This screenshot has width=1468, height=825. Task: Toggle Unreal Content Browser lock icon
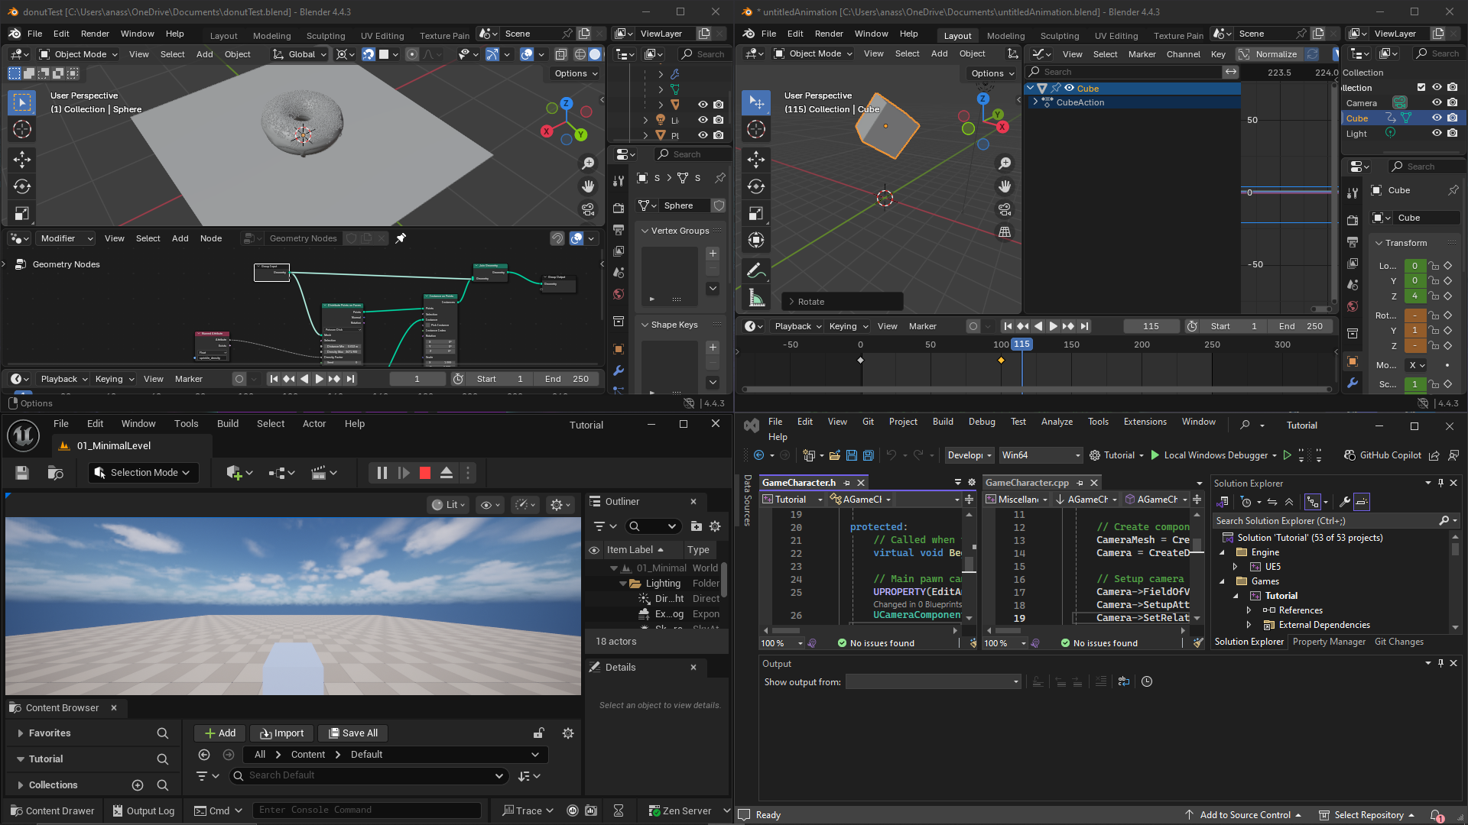[538, 733]
